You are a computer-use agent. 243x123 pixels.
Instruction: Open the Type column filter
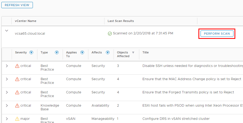[x=57, y=53]
